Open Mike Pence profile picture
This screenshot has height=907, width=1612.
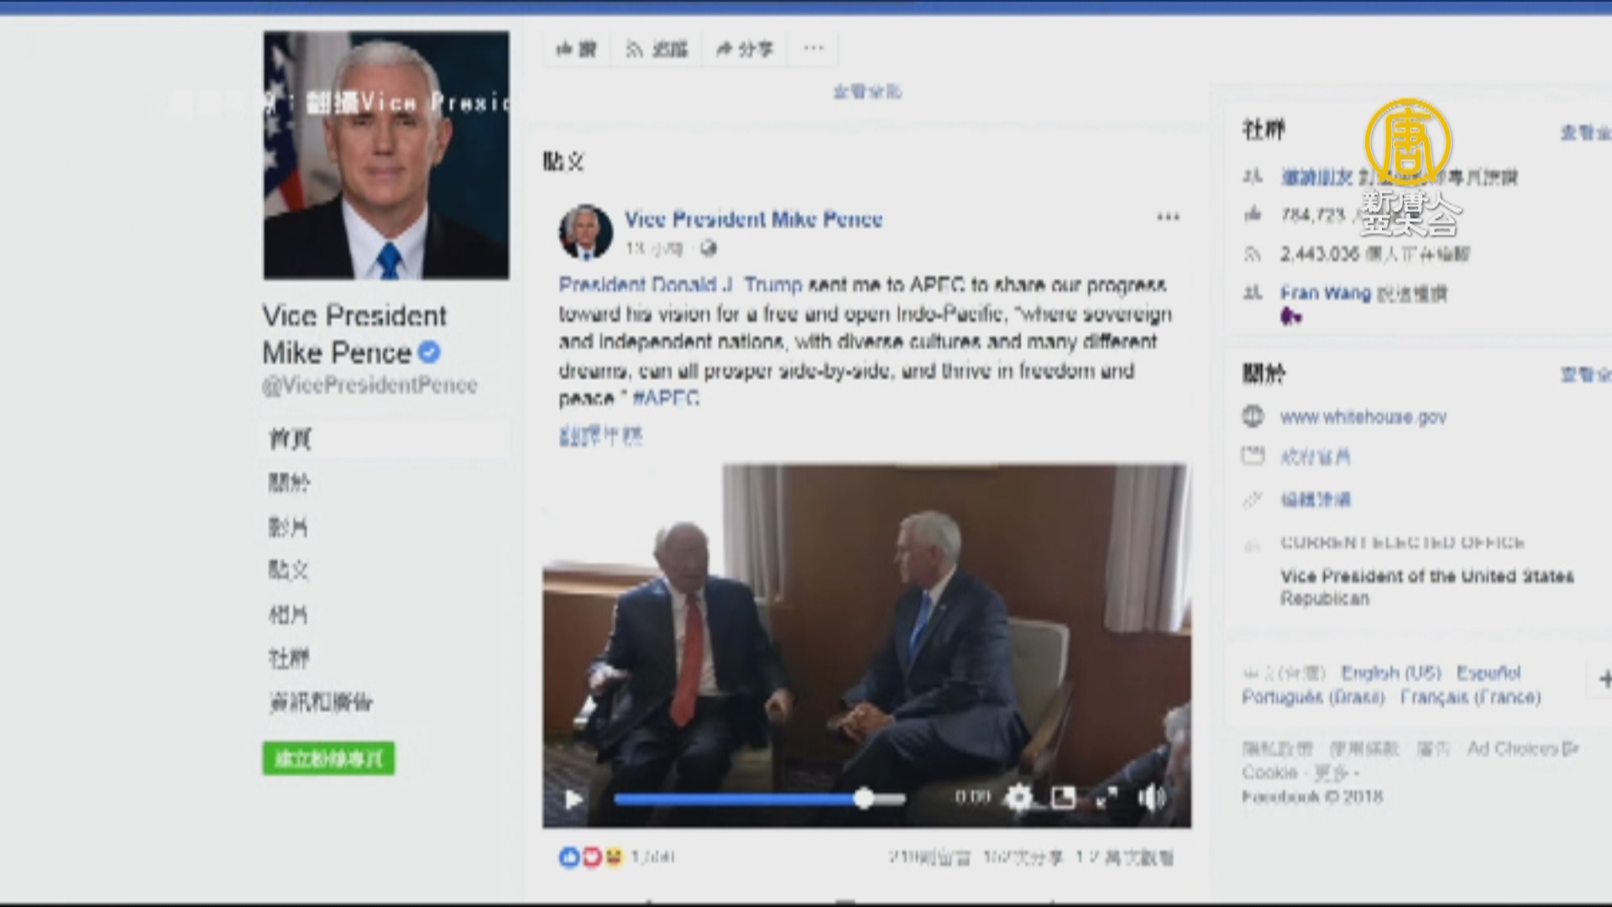pyautogui.click(x=386, y=155)
